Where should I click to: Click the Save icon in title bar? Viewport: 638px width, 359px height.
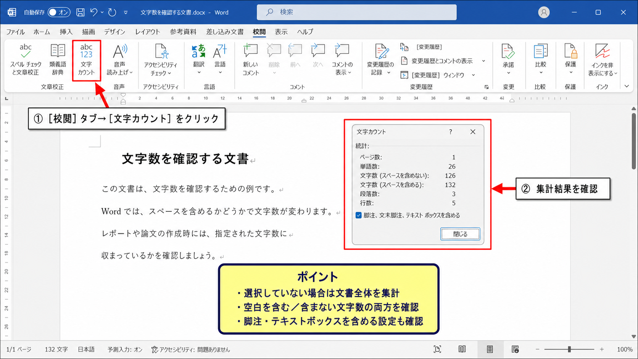80,12
